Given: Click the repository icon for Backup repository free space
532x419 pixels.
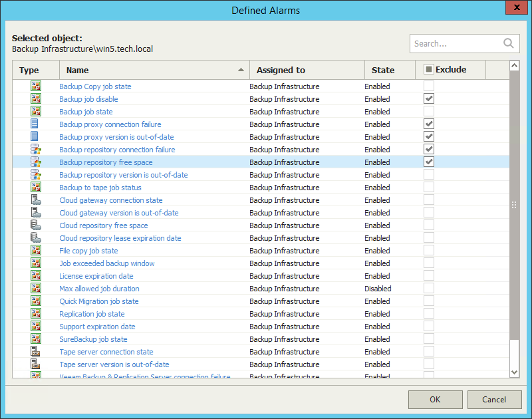Looking at the screenshot, I should 36,162.
